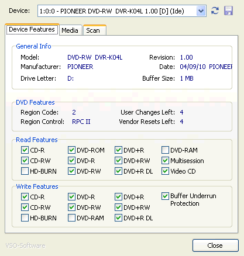The width and height of the screenshot is (244, 256).
Task: Toggle Write Features DVD-RAM checkbox
Action: click(x=71, y=218)
